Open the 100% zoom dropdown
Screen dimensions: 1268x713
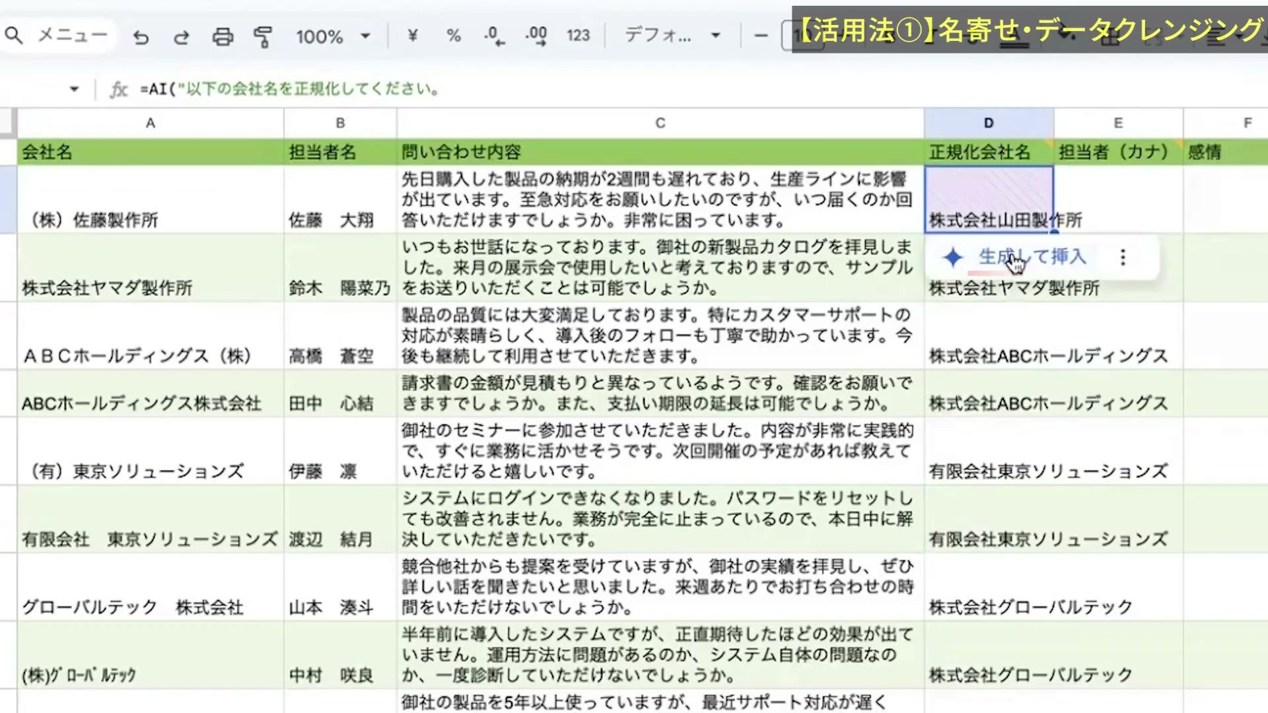tap(333, 36)
